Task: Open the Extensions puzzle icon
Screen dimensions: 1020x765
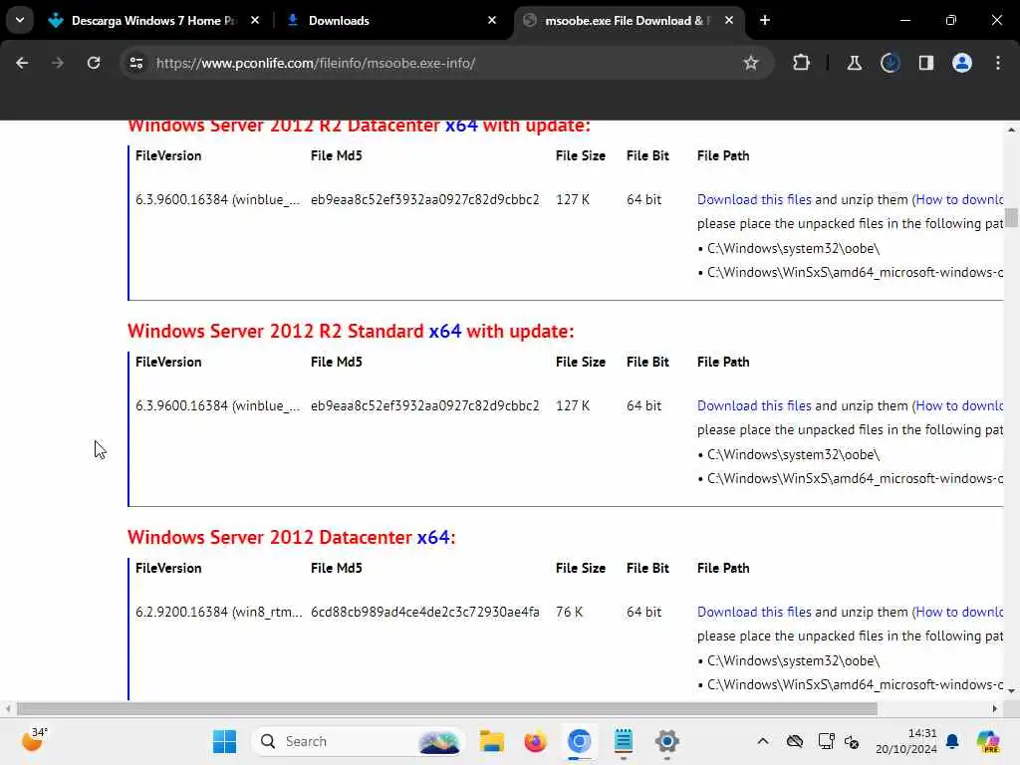Action: [802, 63]
